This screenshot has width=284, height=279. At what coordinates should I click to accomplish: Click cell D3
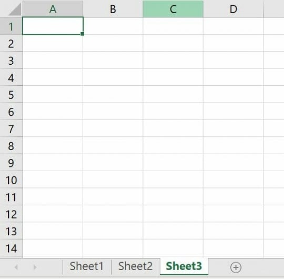coord(234,60)
